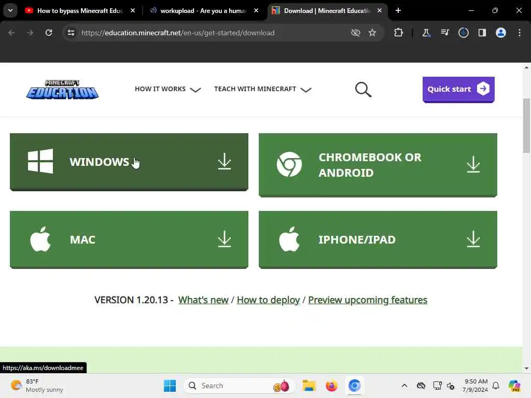Viewport: 531px width, 398px height.
Task: Open the tab search dropdown arrow
Action: point(10,10)
